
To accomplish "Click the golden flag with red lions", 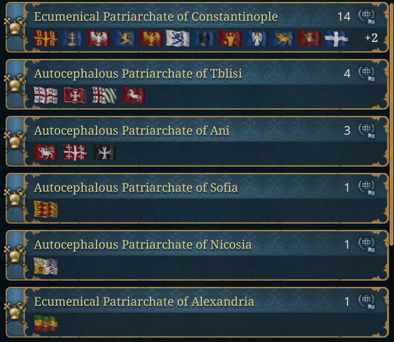I will tap(46, 210).
